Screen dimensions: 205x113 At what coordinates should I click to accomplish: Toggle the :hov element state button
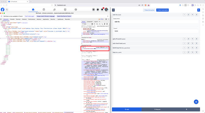(97, 24)
